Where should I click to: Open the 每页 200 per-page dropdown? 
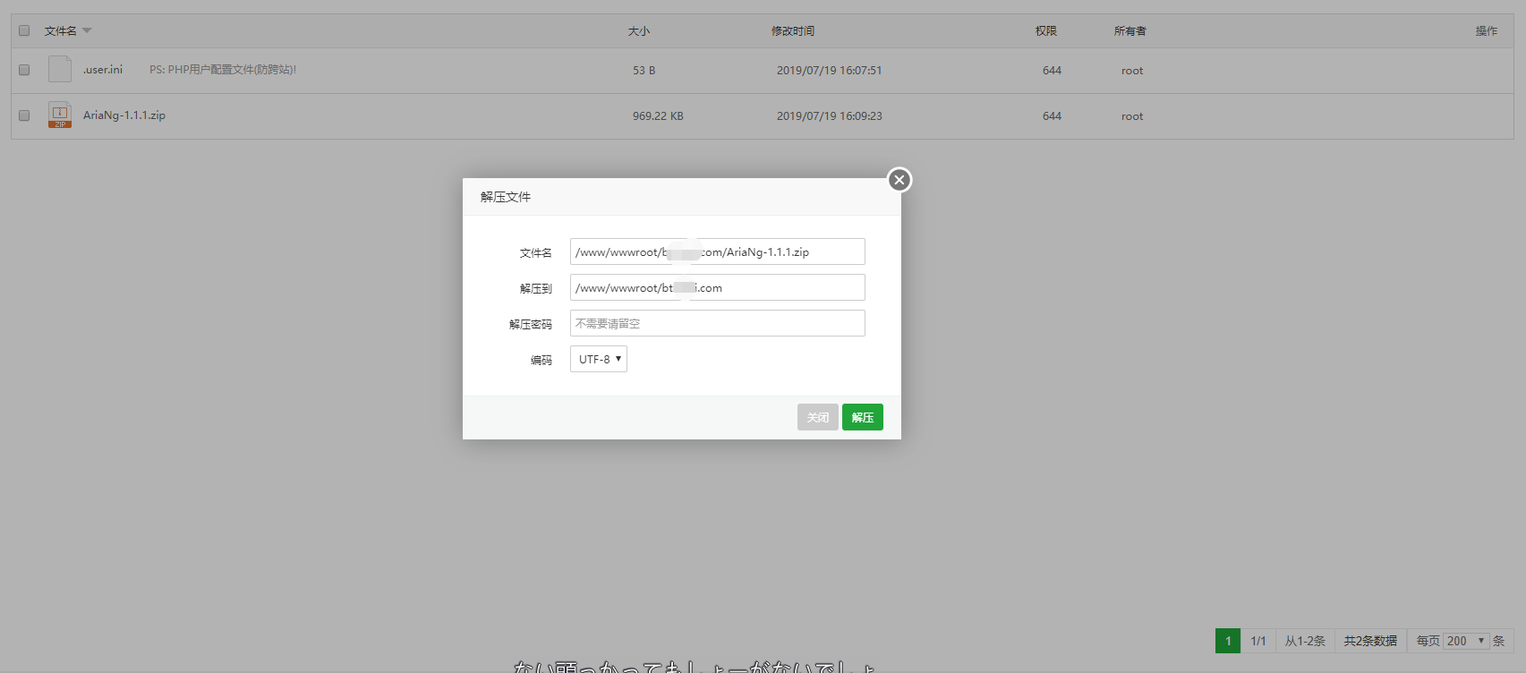pyautogui.click(x=1466, y=641)
